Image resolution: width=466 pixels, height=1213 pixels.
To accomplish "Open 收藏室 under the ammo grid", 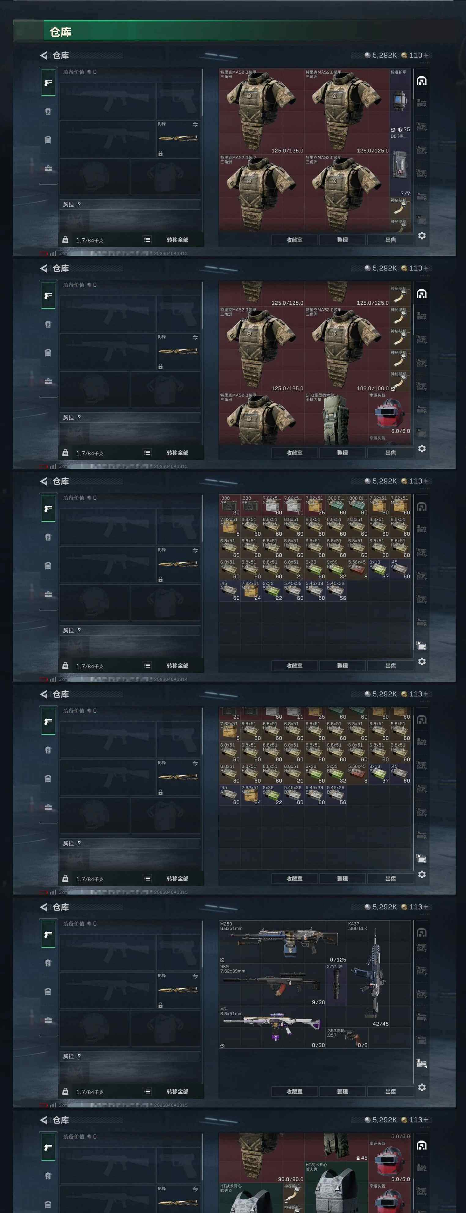I will (x=295, y=665).
